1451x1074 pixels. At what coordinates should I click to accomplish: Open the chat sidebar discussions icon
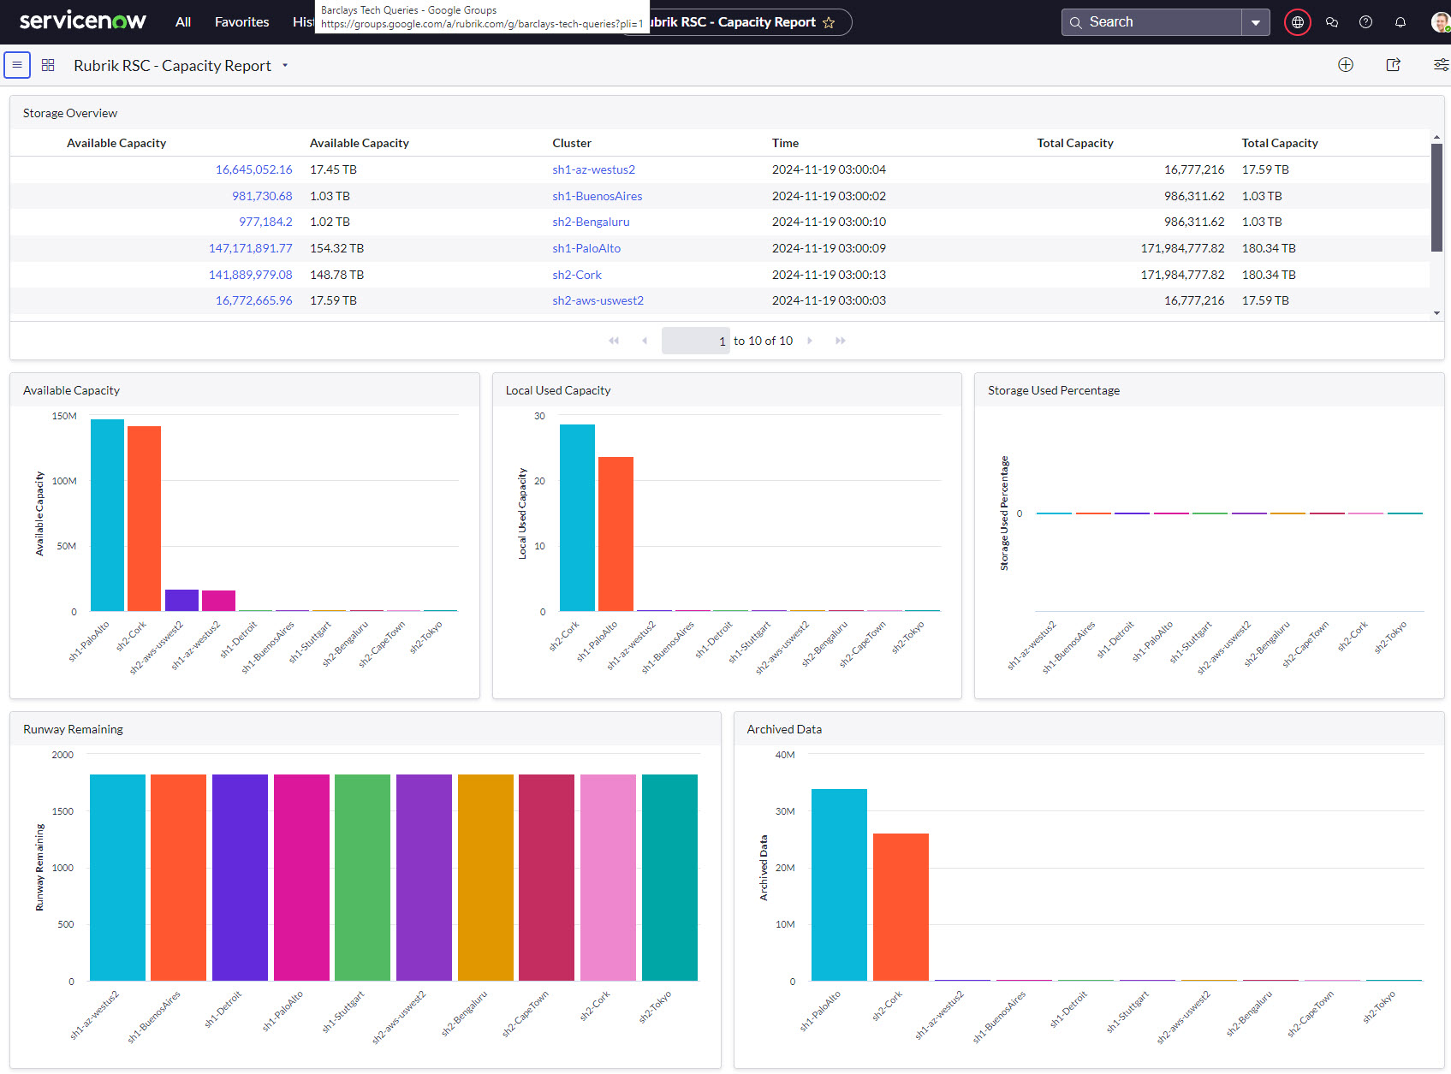1332,22
